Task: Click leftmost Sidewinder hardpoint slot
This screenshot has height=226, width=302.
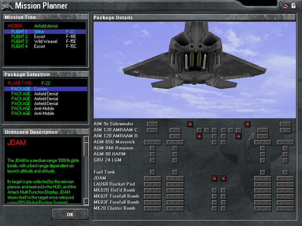Action: 152,124
